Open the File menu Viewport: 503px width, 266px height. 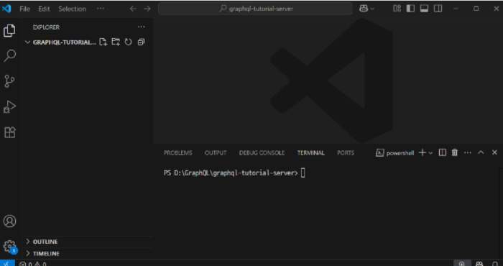[24, 9]
